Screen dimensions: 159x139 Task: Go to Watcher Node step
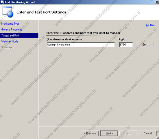click(x=10, y=41)
